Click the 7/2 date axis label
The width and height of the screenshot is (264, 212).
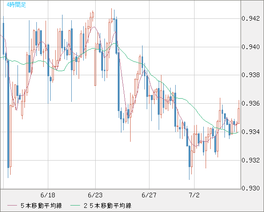coord(194,195)
